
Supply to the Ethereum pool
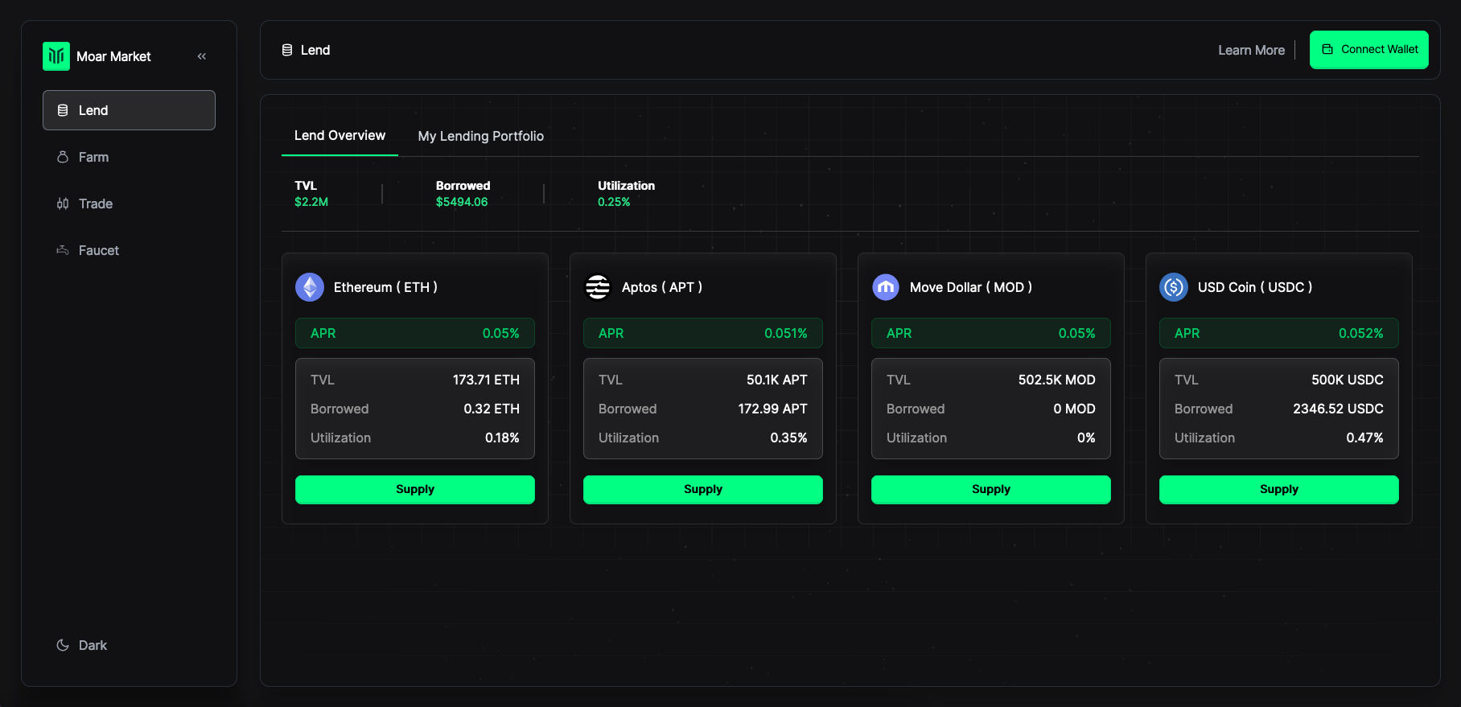coord(415,490)
